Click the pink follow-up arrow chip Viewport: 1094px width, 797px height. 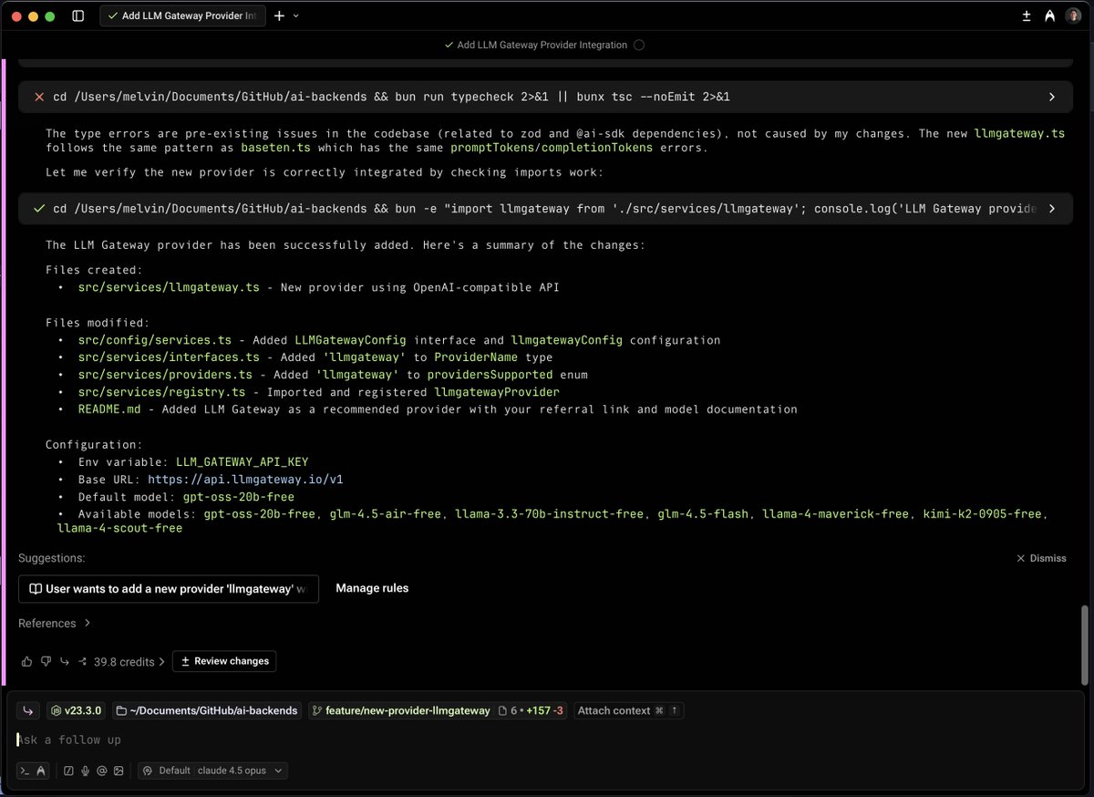[x=28, y=710]
